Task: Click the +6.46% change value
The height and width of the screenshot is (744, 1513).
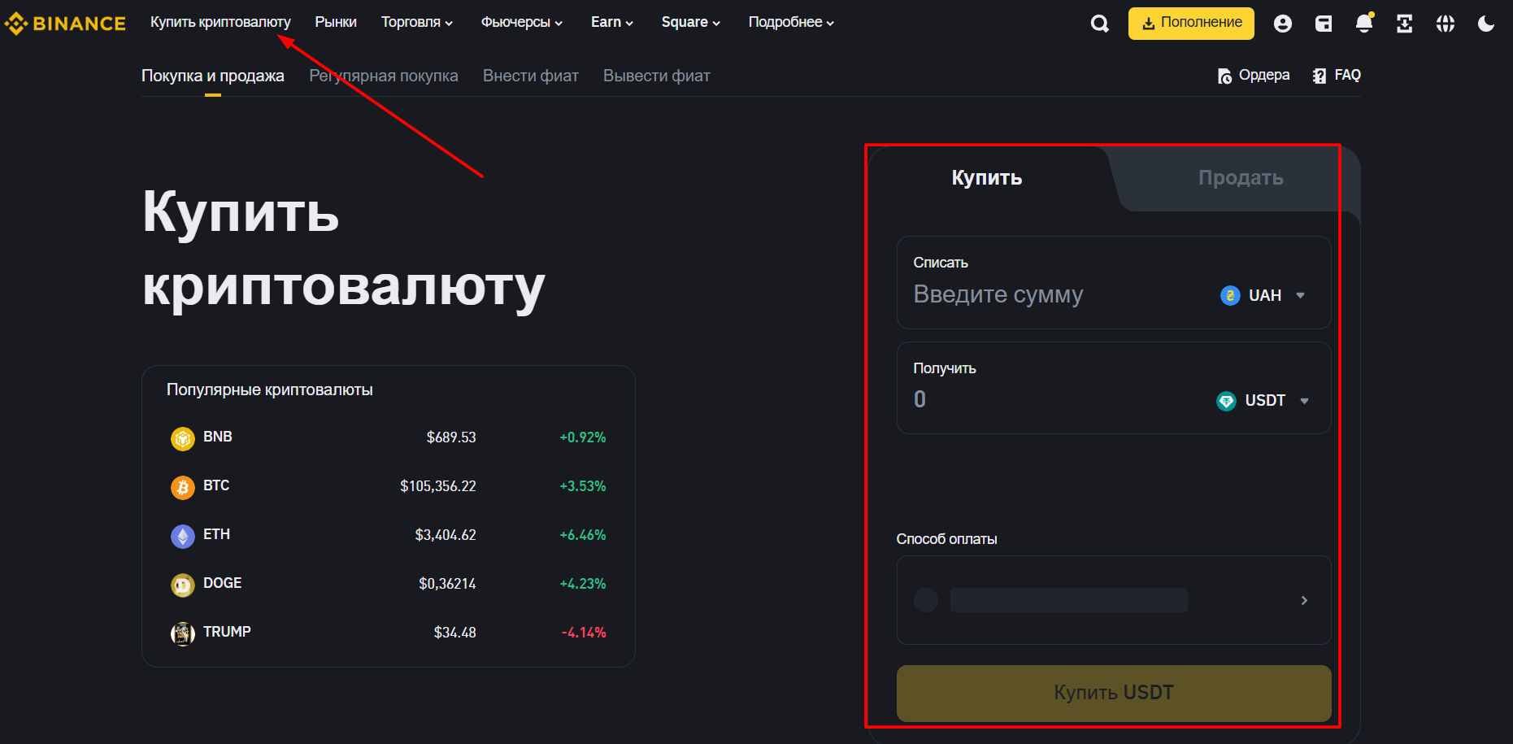Action: coord(583,535)
